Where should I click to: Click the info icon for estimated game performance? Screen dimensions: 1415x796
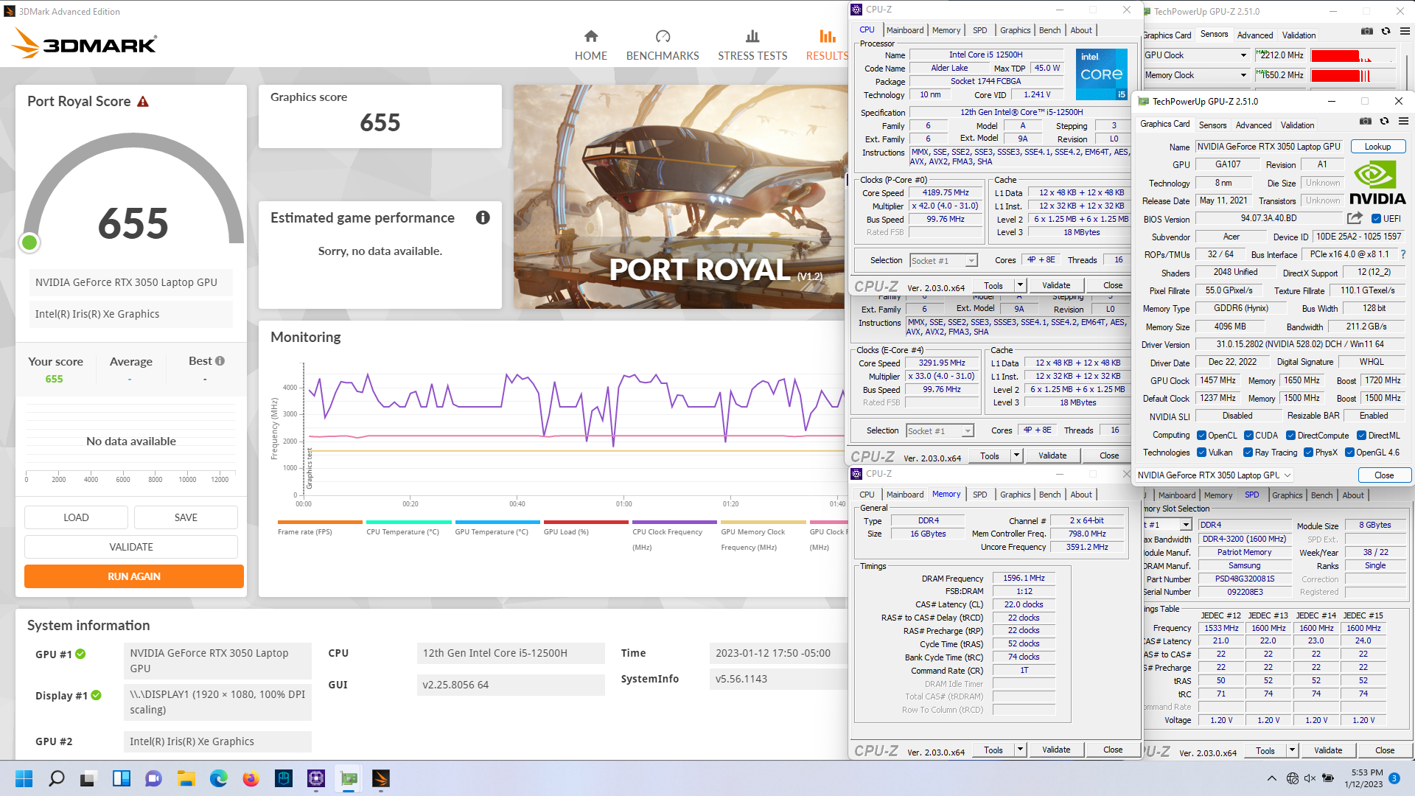[483, 217]
